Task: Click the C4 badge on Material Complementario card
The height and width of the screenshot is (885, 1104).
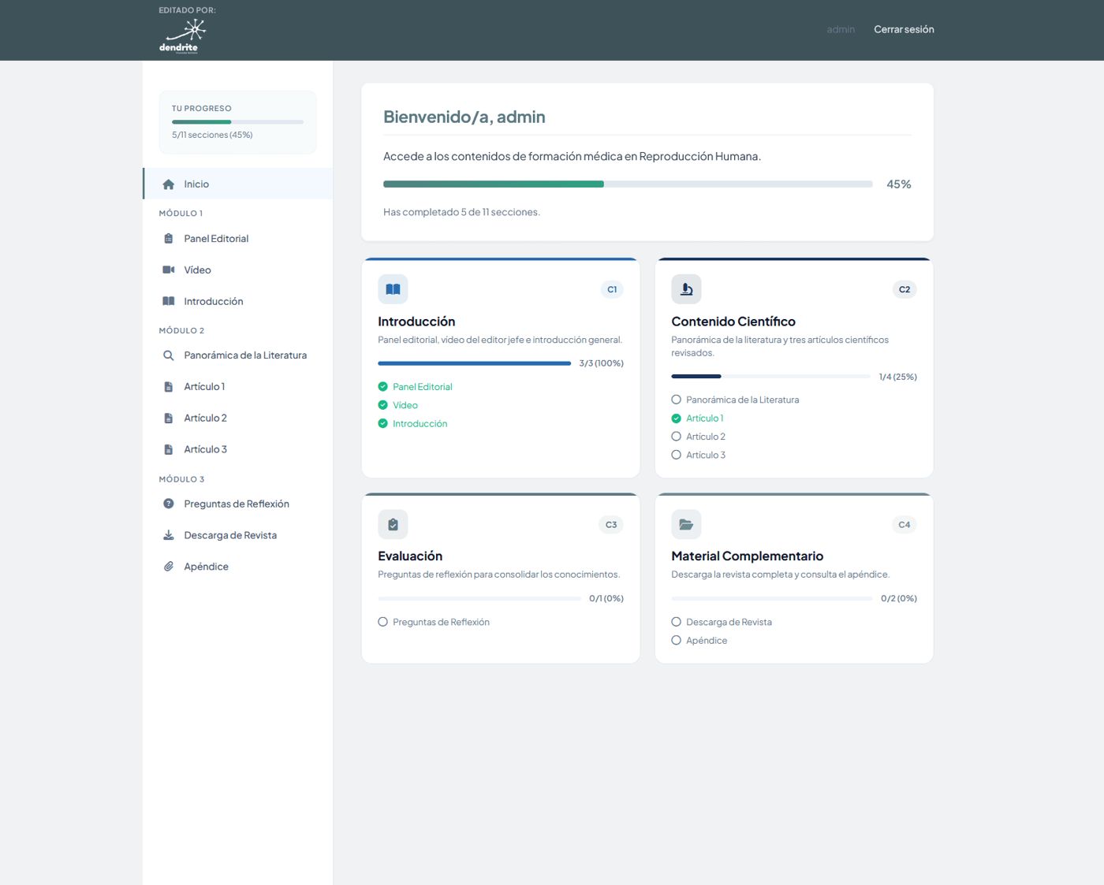Action: coord(904,524)
